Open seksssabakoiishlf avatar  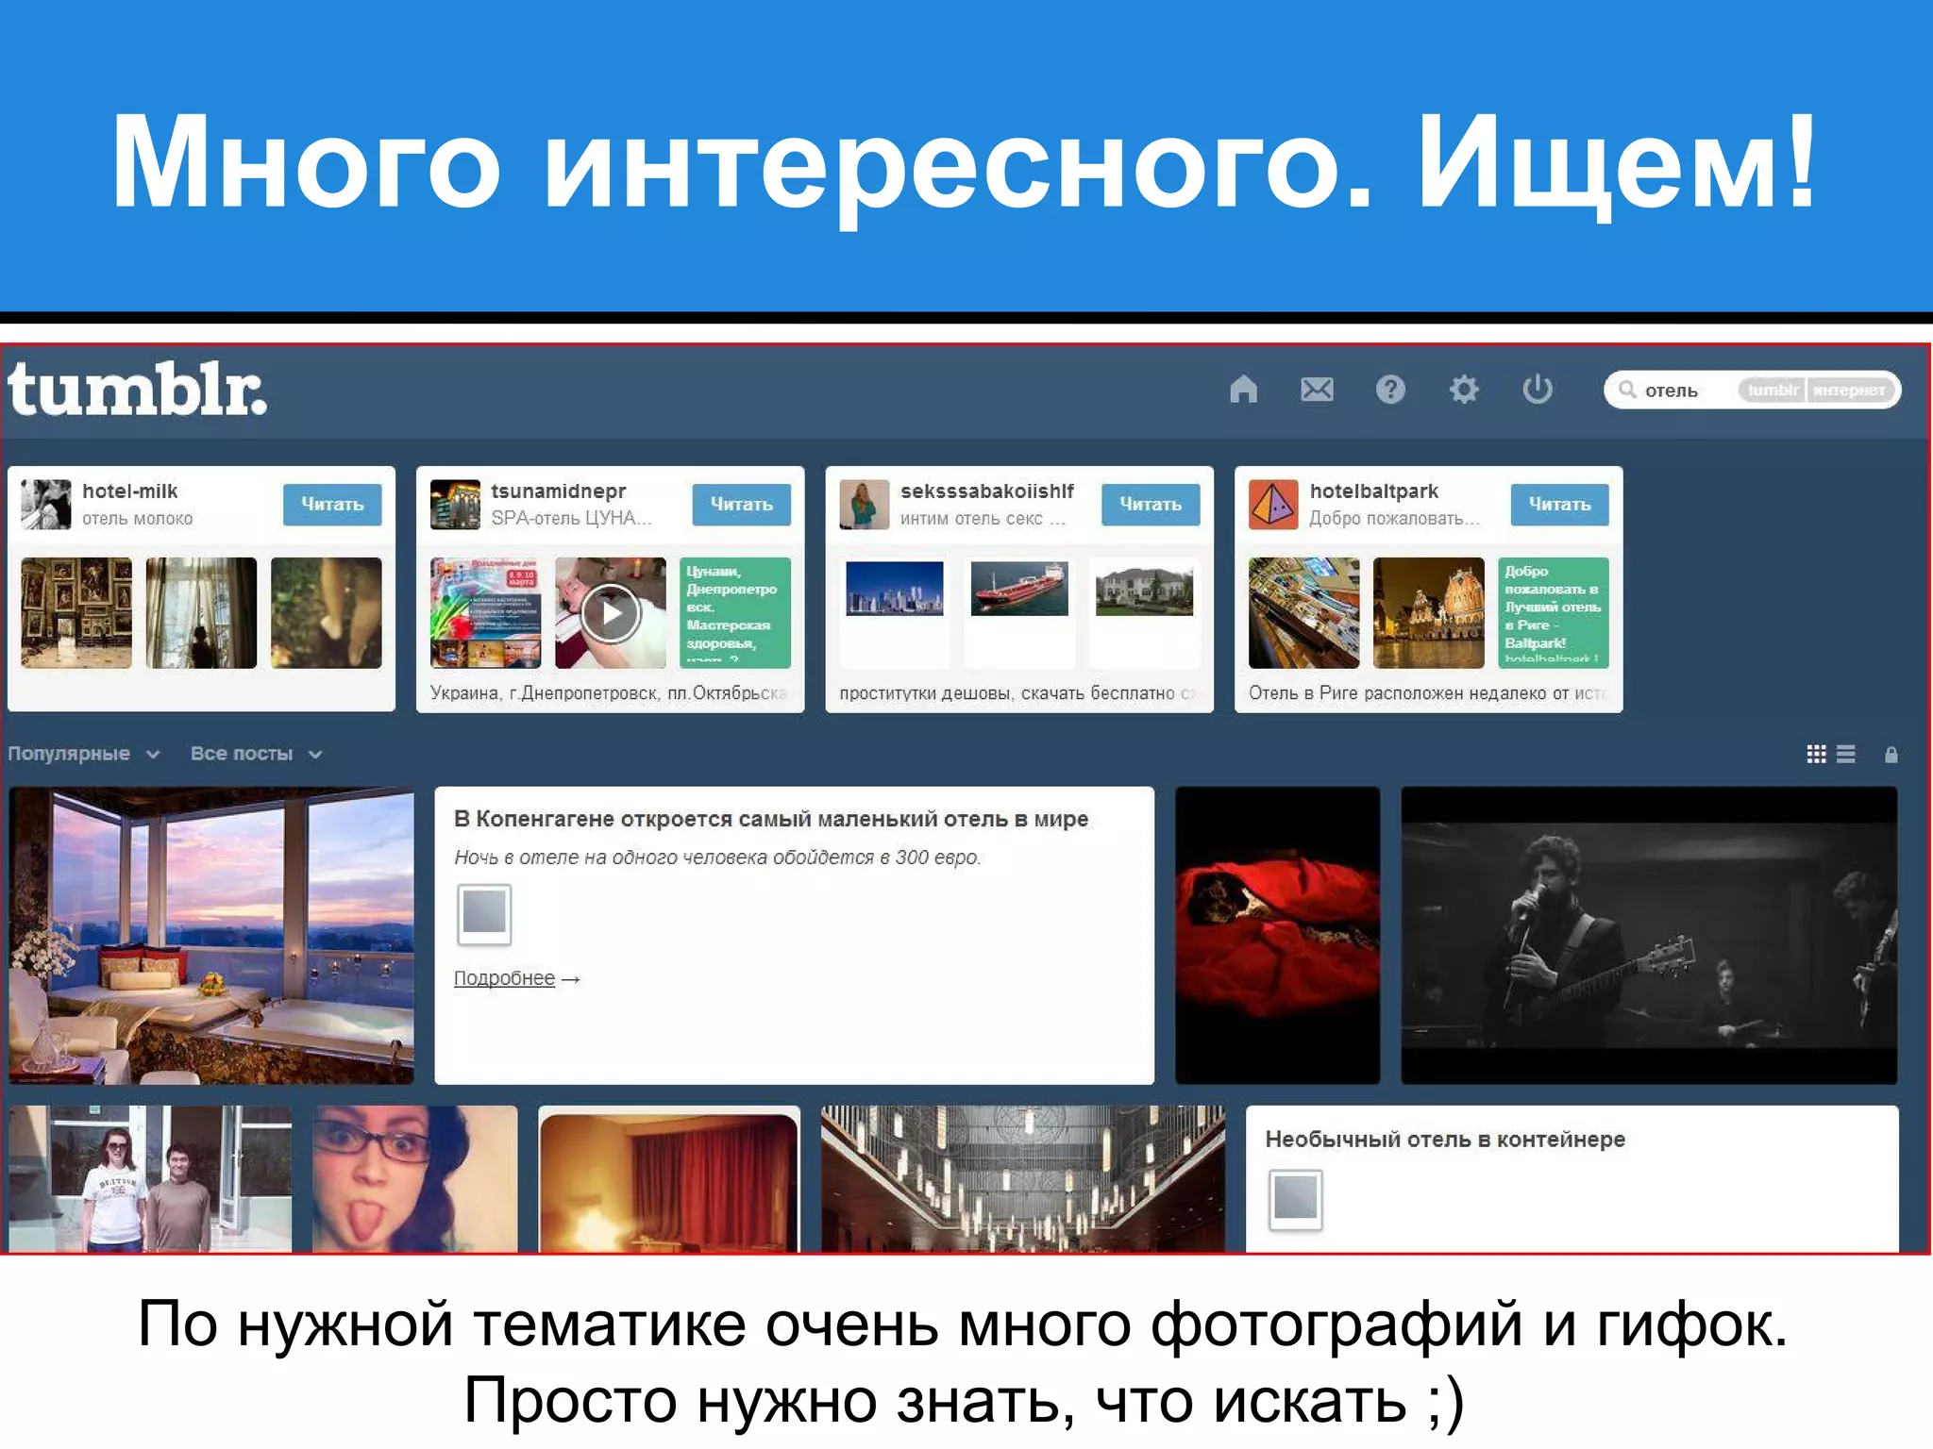click(x=865, y=504)
